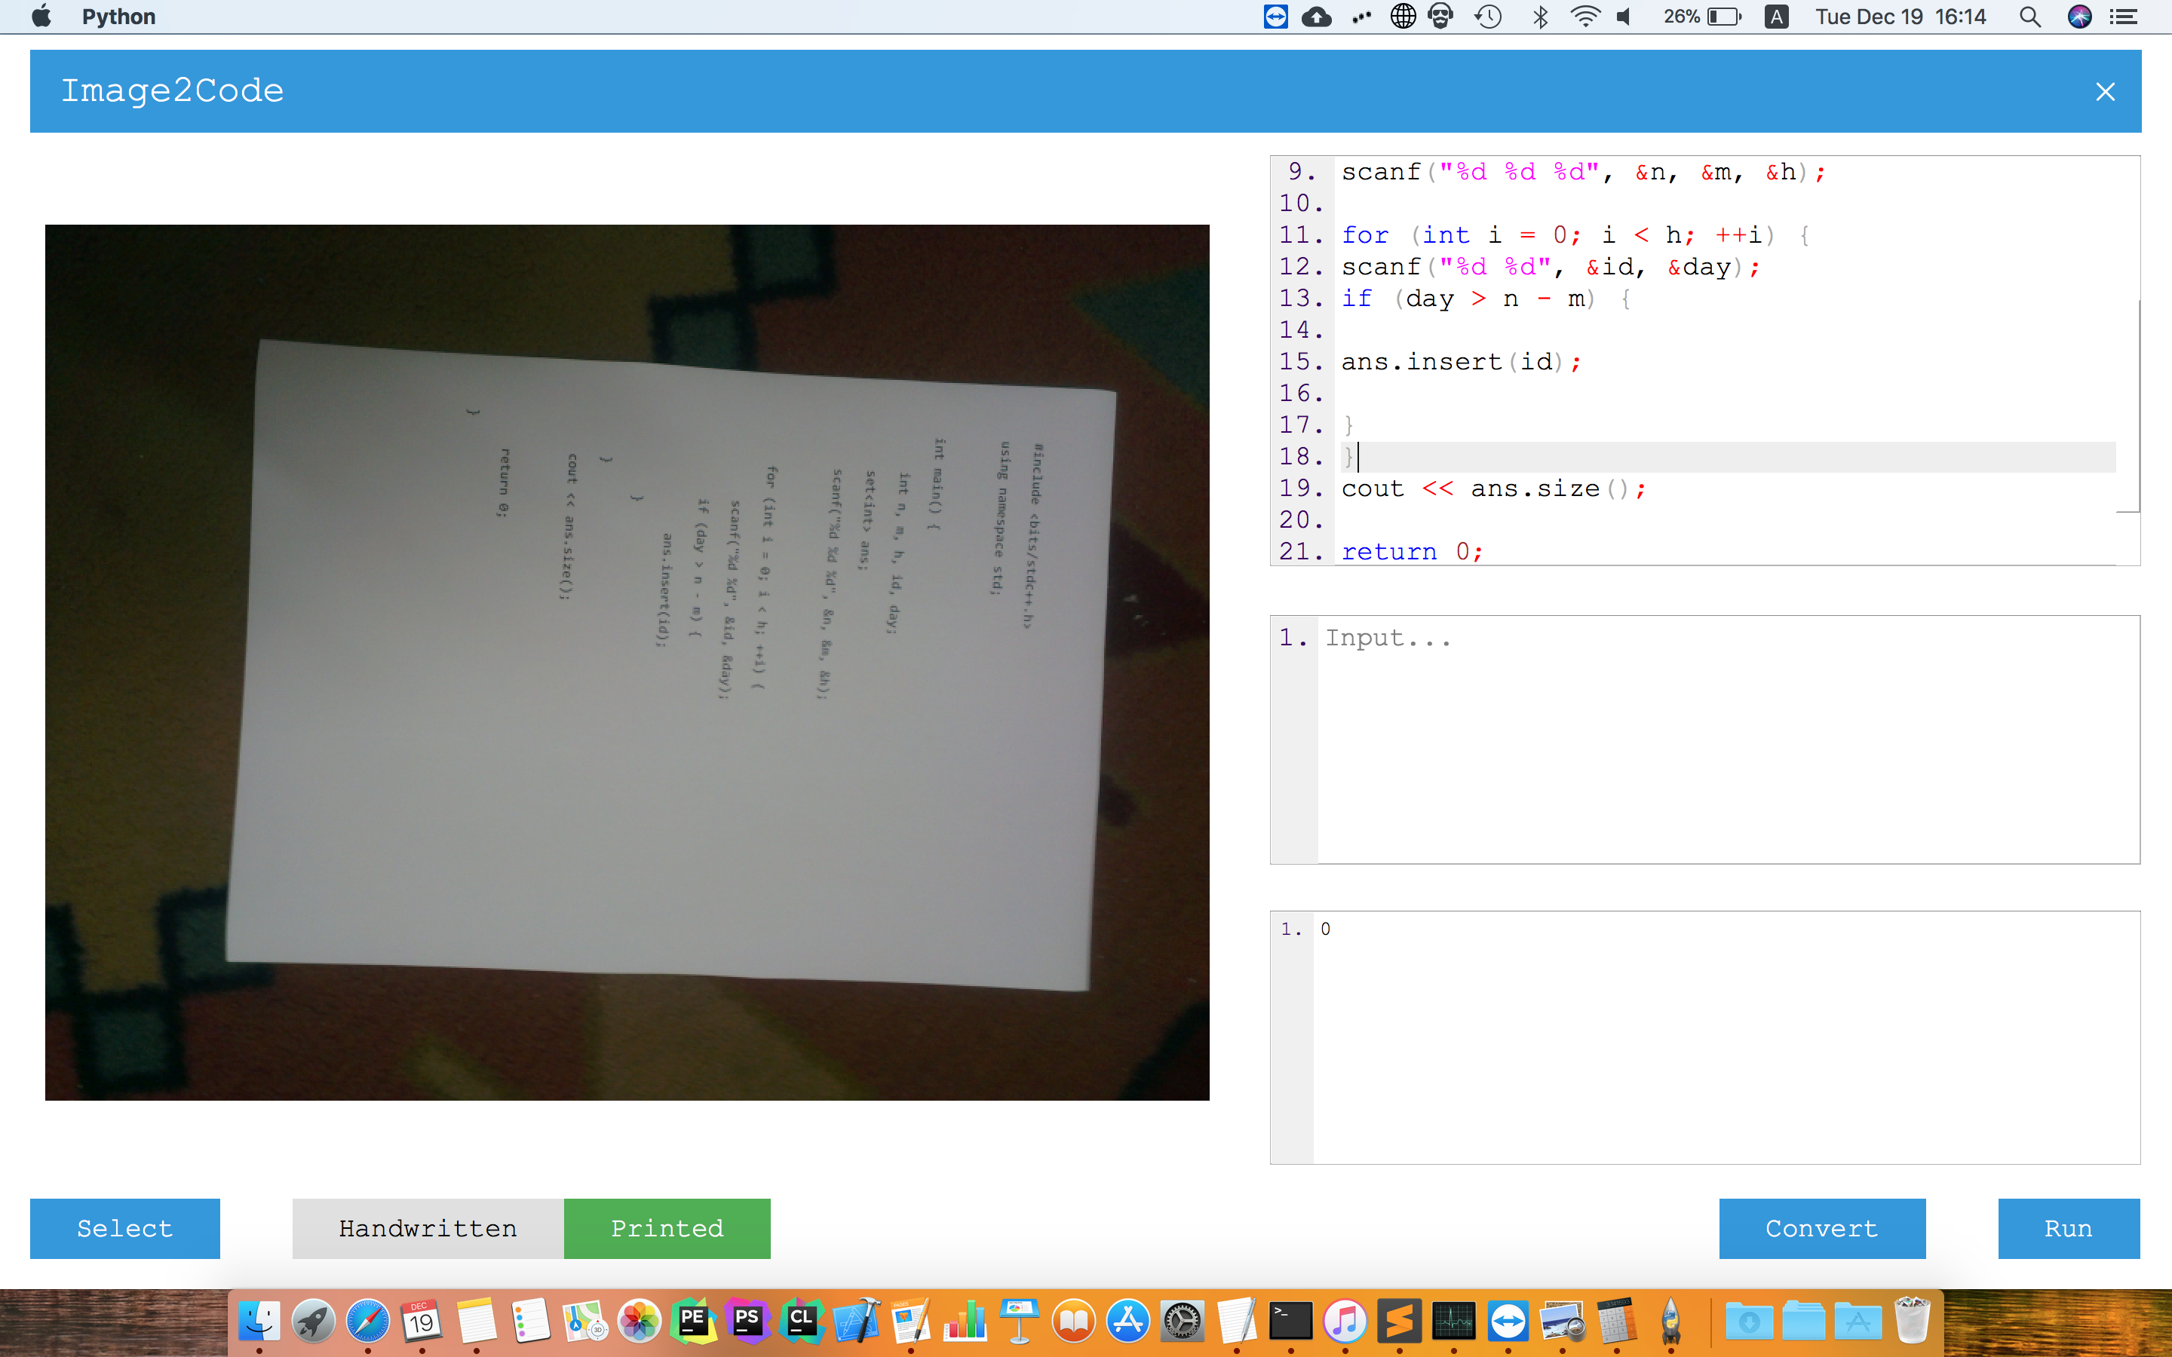Open the Notification Center list icon
This screenshot has width=2172, height=1357.
tap(2123, 16)
